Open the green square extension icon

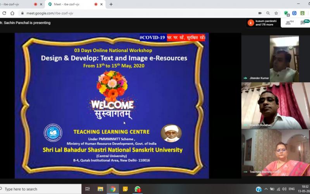coord(303,13)
